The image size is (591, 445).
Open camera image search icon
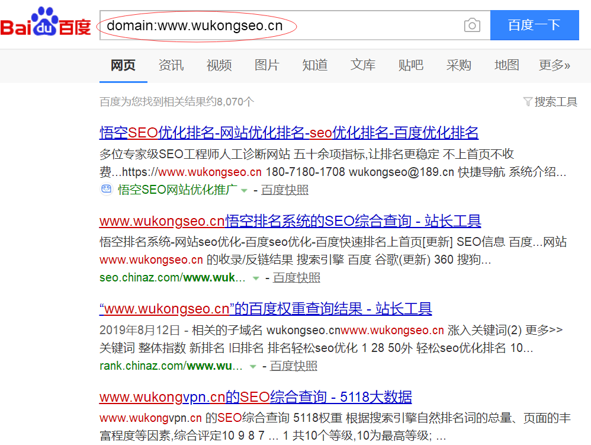(x=472, y=25)
